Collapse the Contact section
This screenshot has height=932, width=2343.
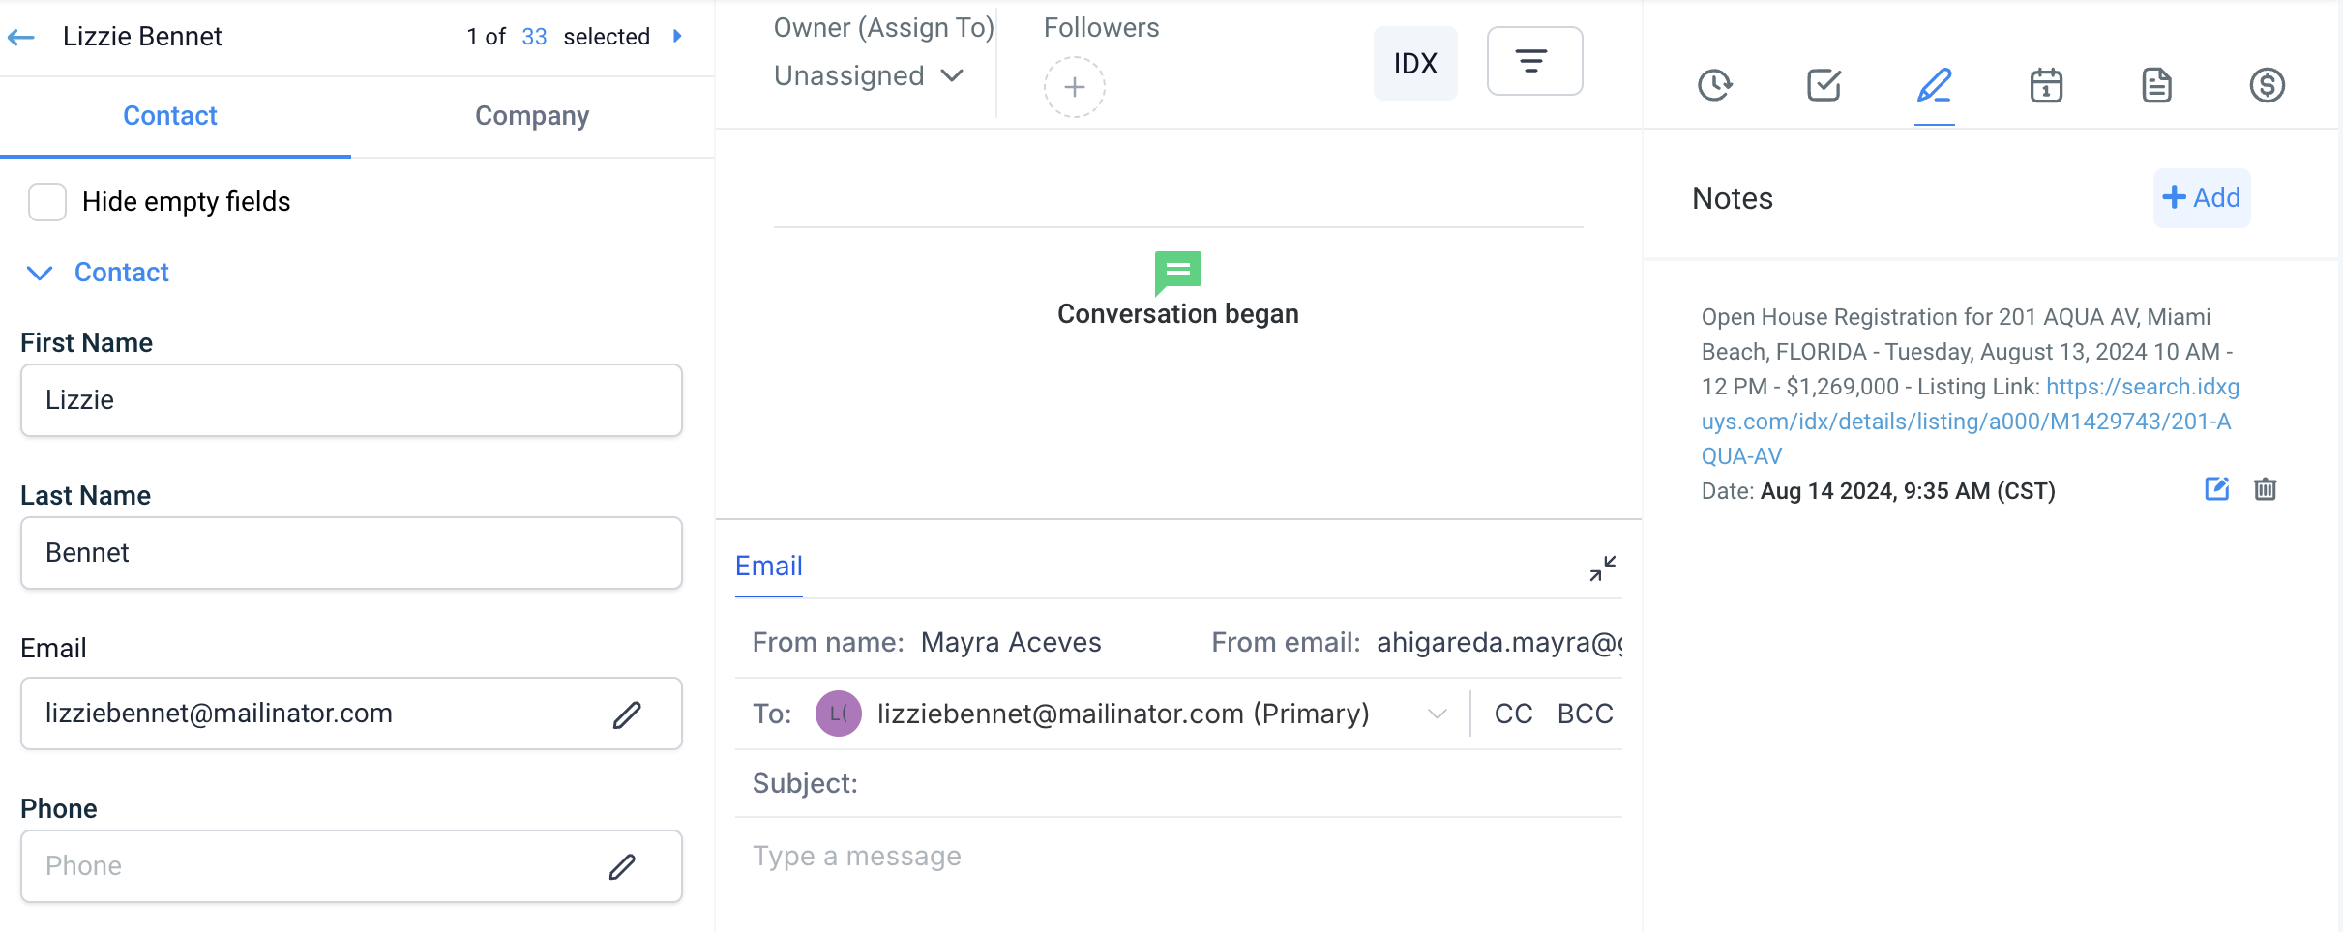point(40,274)
